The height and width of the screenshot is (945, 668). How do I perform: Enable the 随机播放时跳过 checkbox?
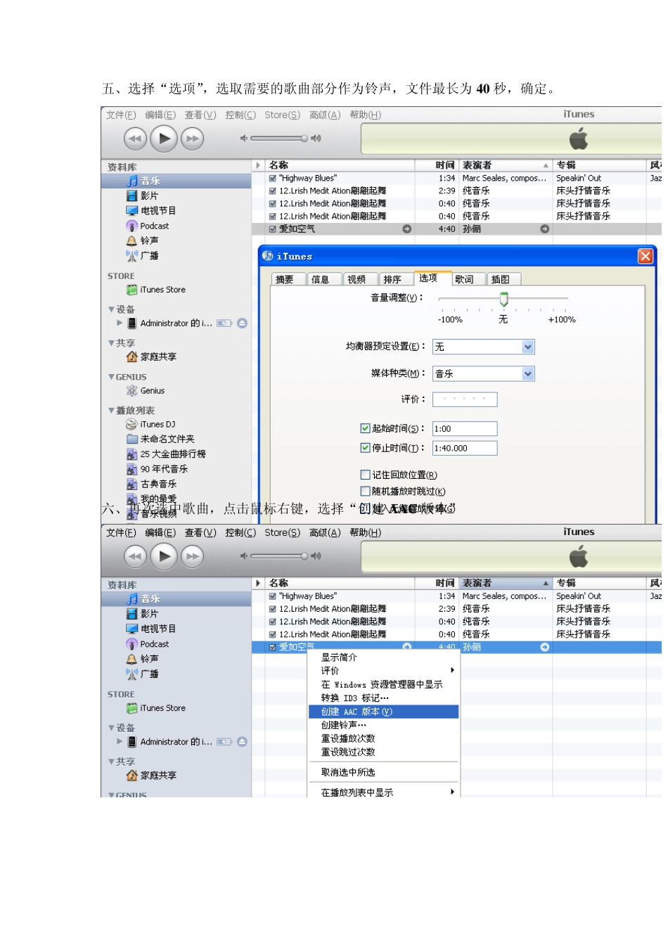[365, 491]
